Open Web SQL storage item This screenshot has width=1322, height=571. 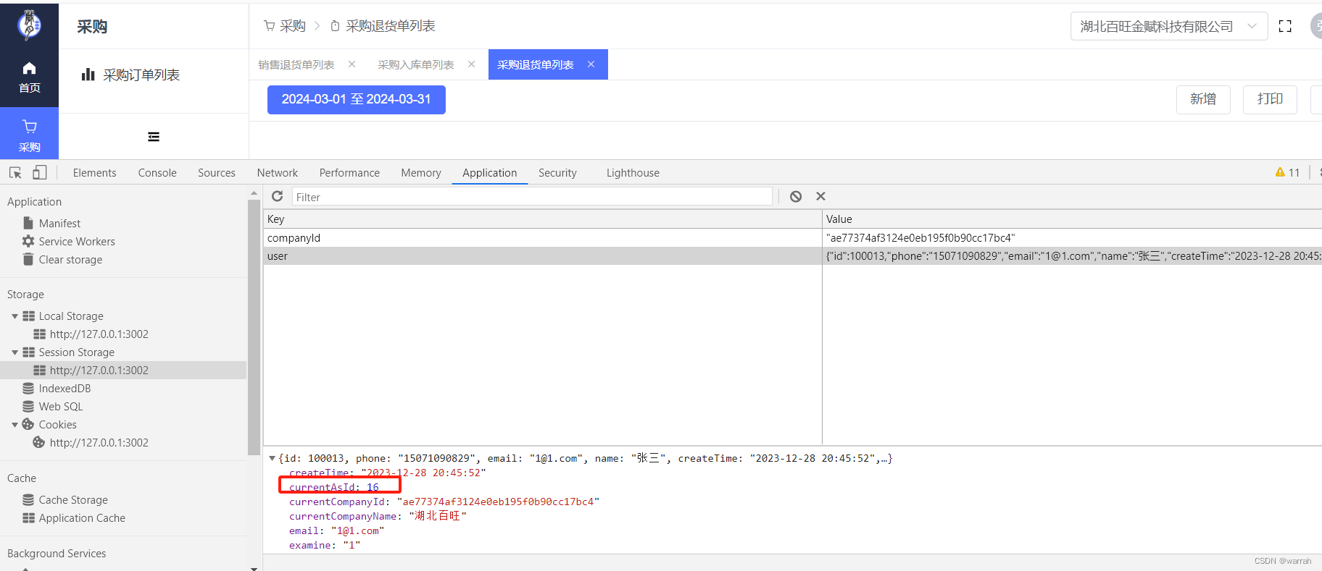[61, 406]
